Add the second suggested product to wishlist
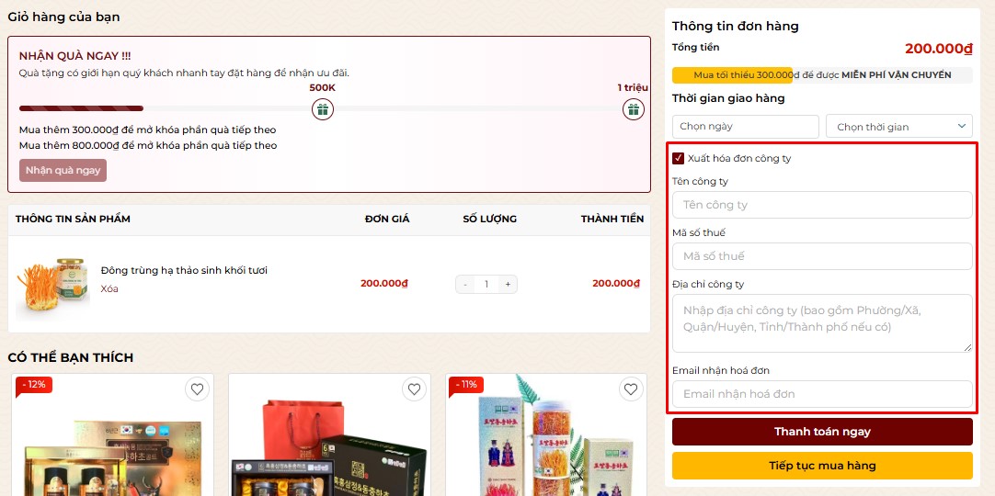The width and height of the screenshot is (995, 496). 414,389
